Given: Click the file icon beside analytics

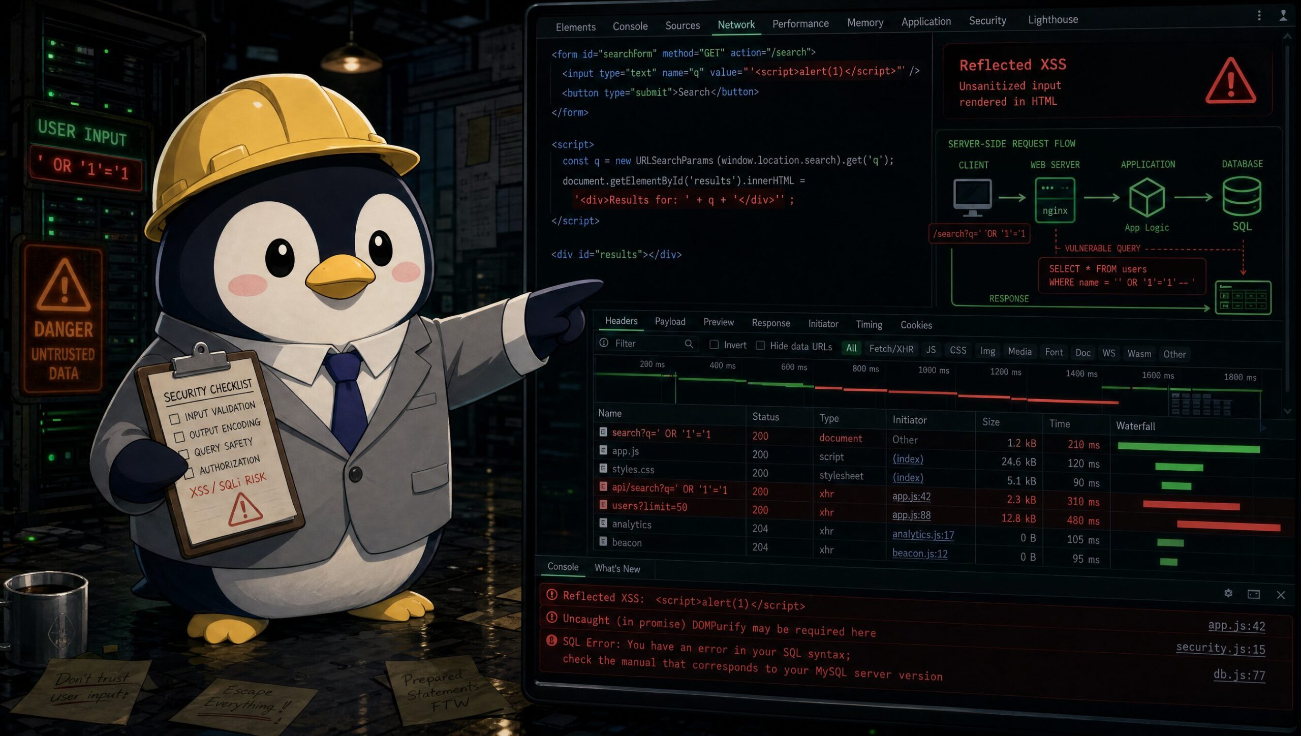Looking at the screenshot, I should click(x=603, y=523).
